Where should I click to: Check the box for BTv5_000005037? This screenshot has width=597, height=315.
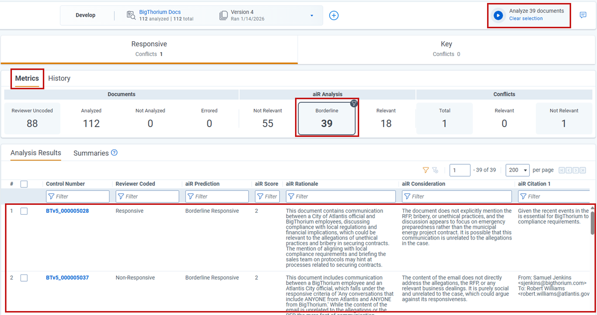[24, 278]
